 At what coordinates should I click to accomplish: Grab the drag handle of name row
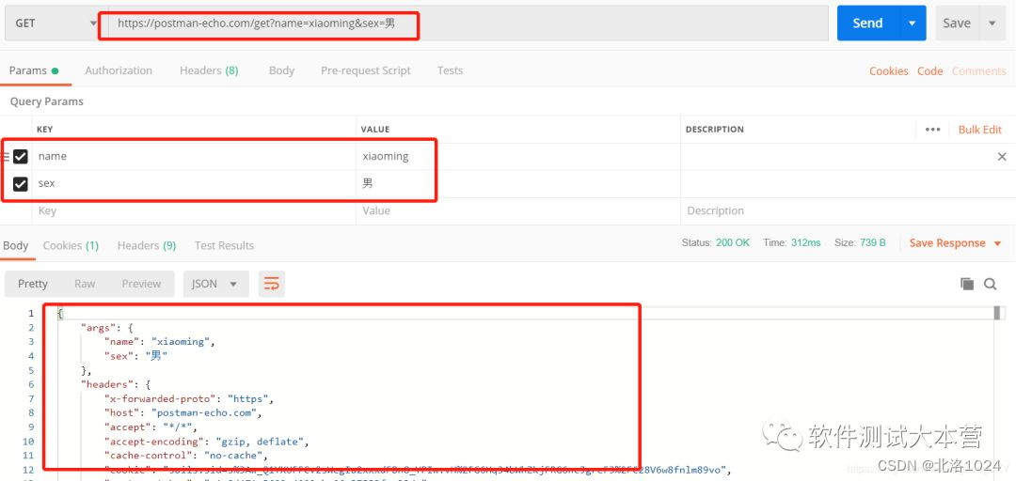(x=5, y=157)
